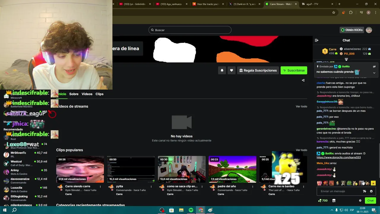Hide the pinned BotRix message
The height and width of the screenshot is (214, 380).
coord(374,67)
